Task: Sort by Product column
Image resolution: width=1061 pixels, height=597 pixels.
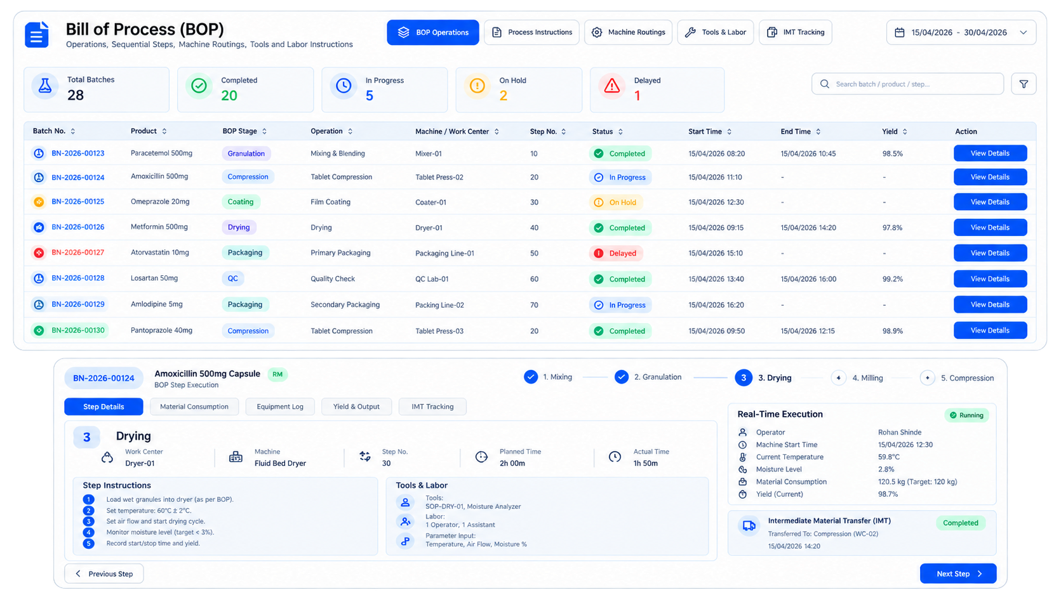Action: [x=164, y=131]
